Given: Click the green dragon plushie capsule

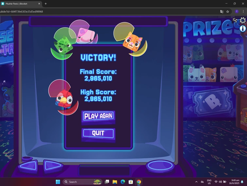Looking at the screenshot, I should [63, 44].
